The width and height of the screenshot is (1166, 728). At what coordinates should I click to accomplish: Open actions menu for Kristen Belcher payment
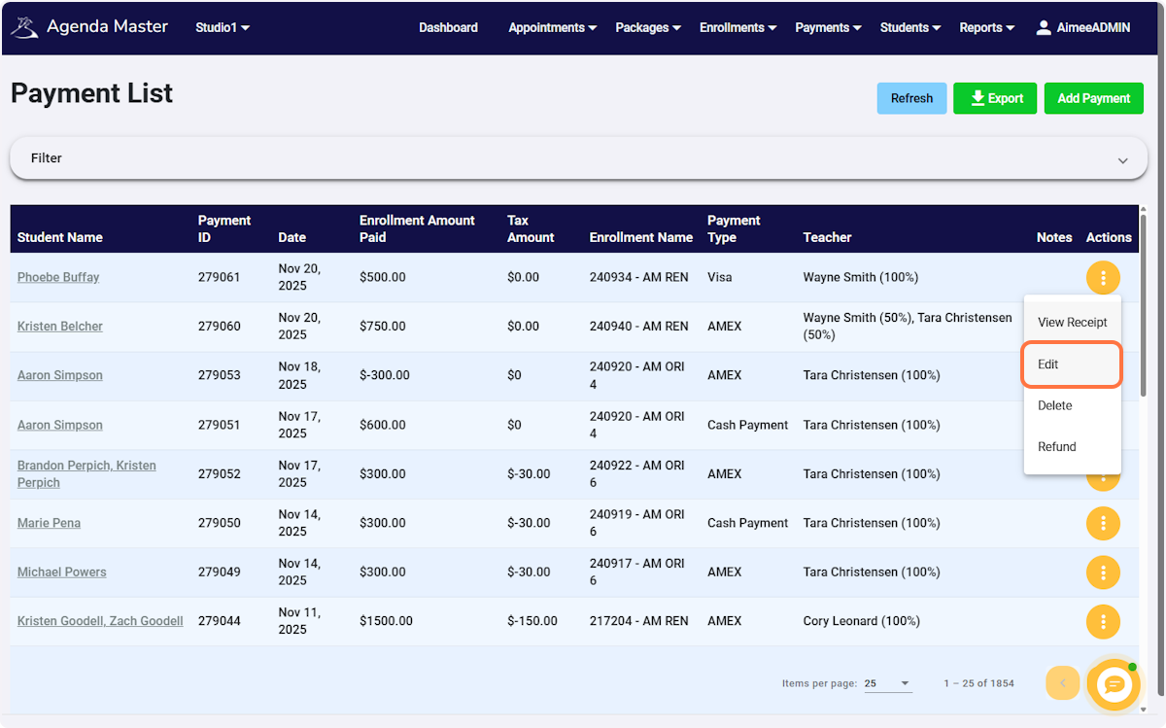tap(1103, 326)
